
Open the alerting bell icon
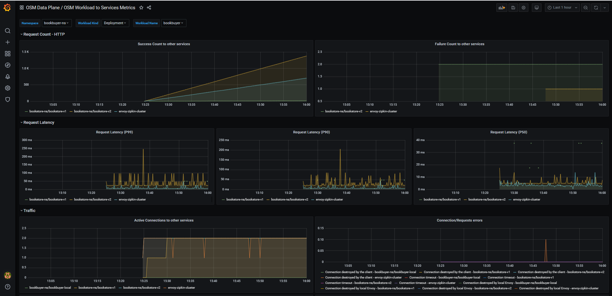[8, 77]
